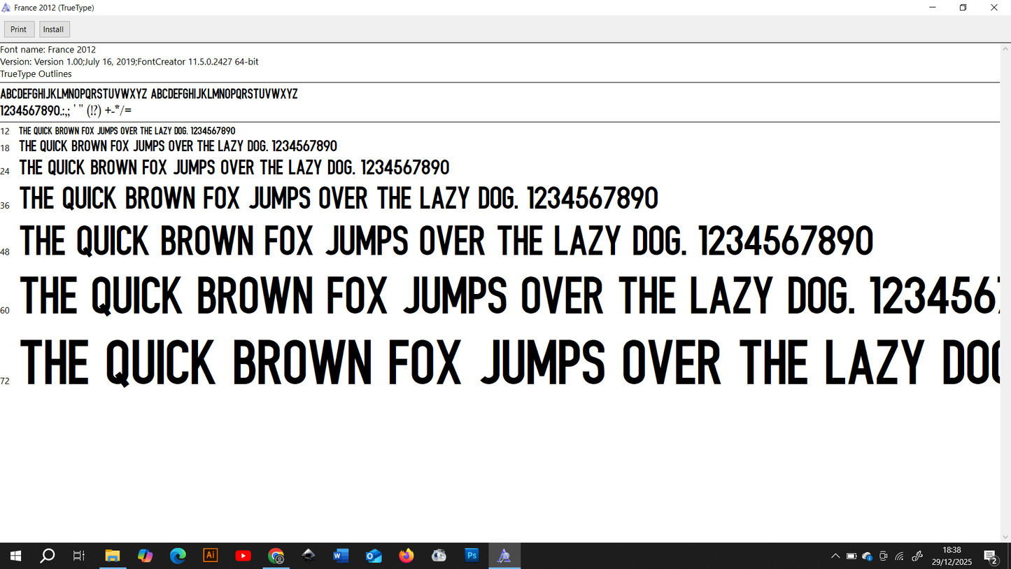Restore down the font viewer window
The width and height of the screenshot is (1011, 569).
click(x=963, y=8)
